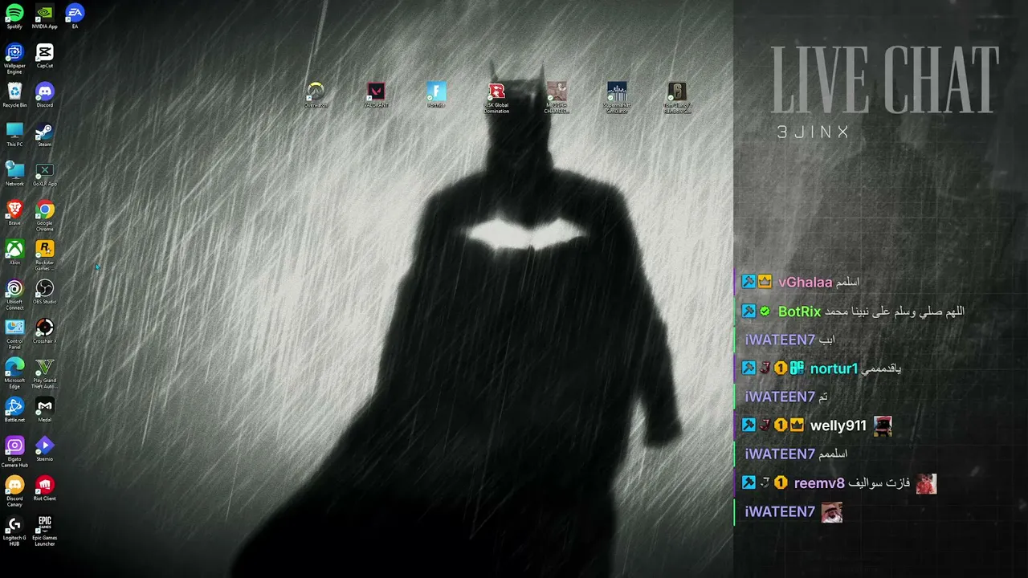Click the emote image in reemv8's message
Screen dimensions: 1028x578
click(x=926, y=483)
